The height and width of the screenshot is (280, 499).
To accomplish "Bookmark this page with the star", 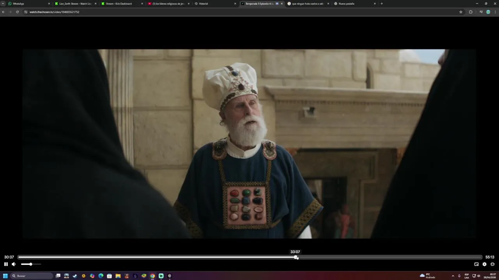I will point(461,12).
